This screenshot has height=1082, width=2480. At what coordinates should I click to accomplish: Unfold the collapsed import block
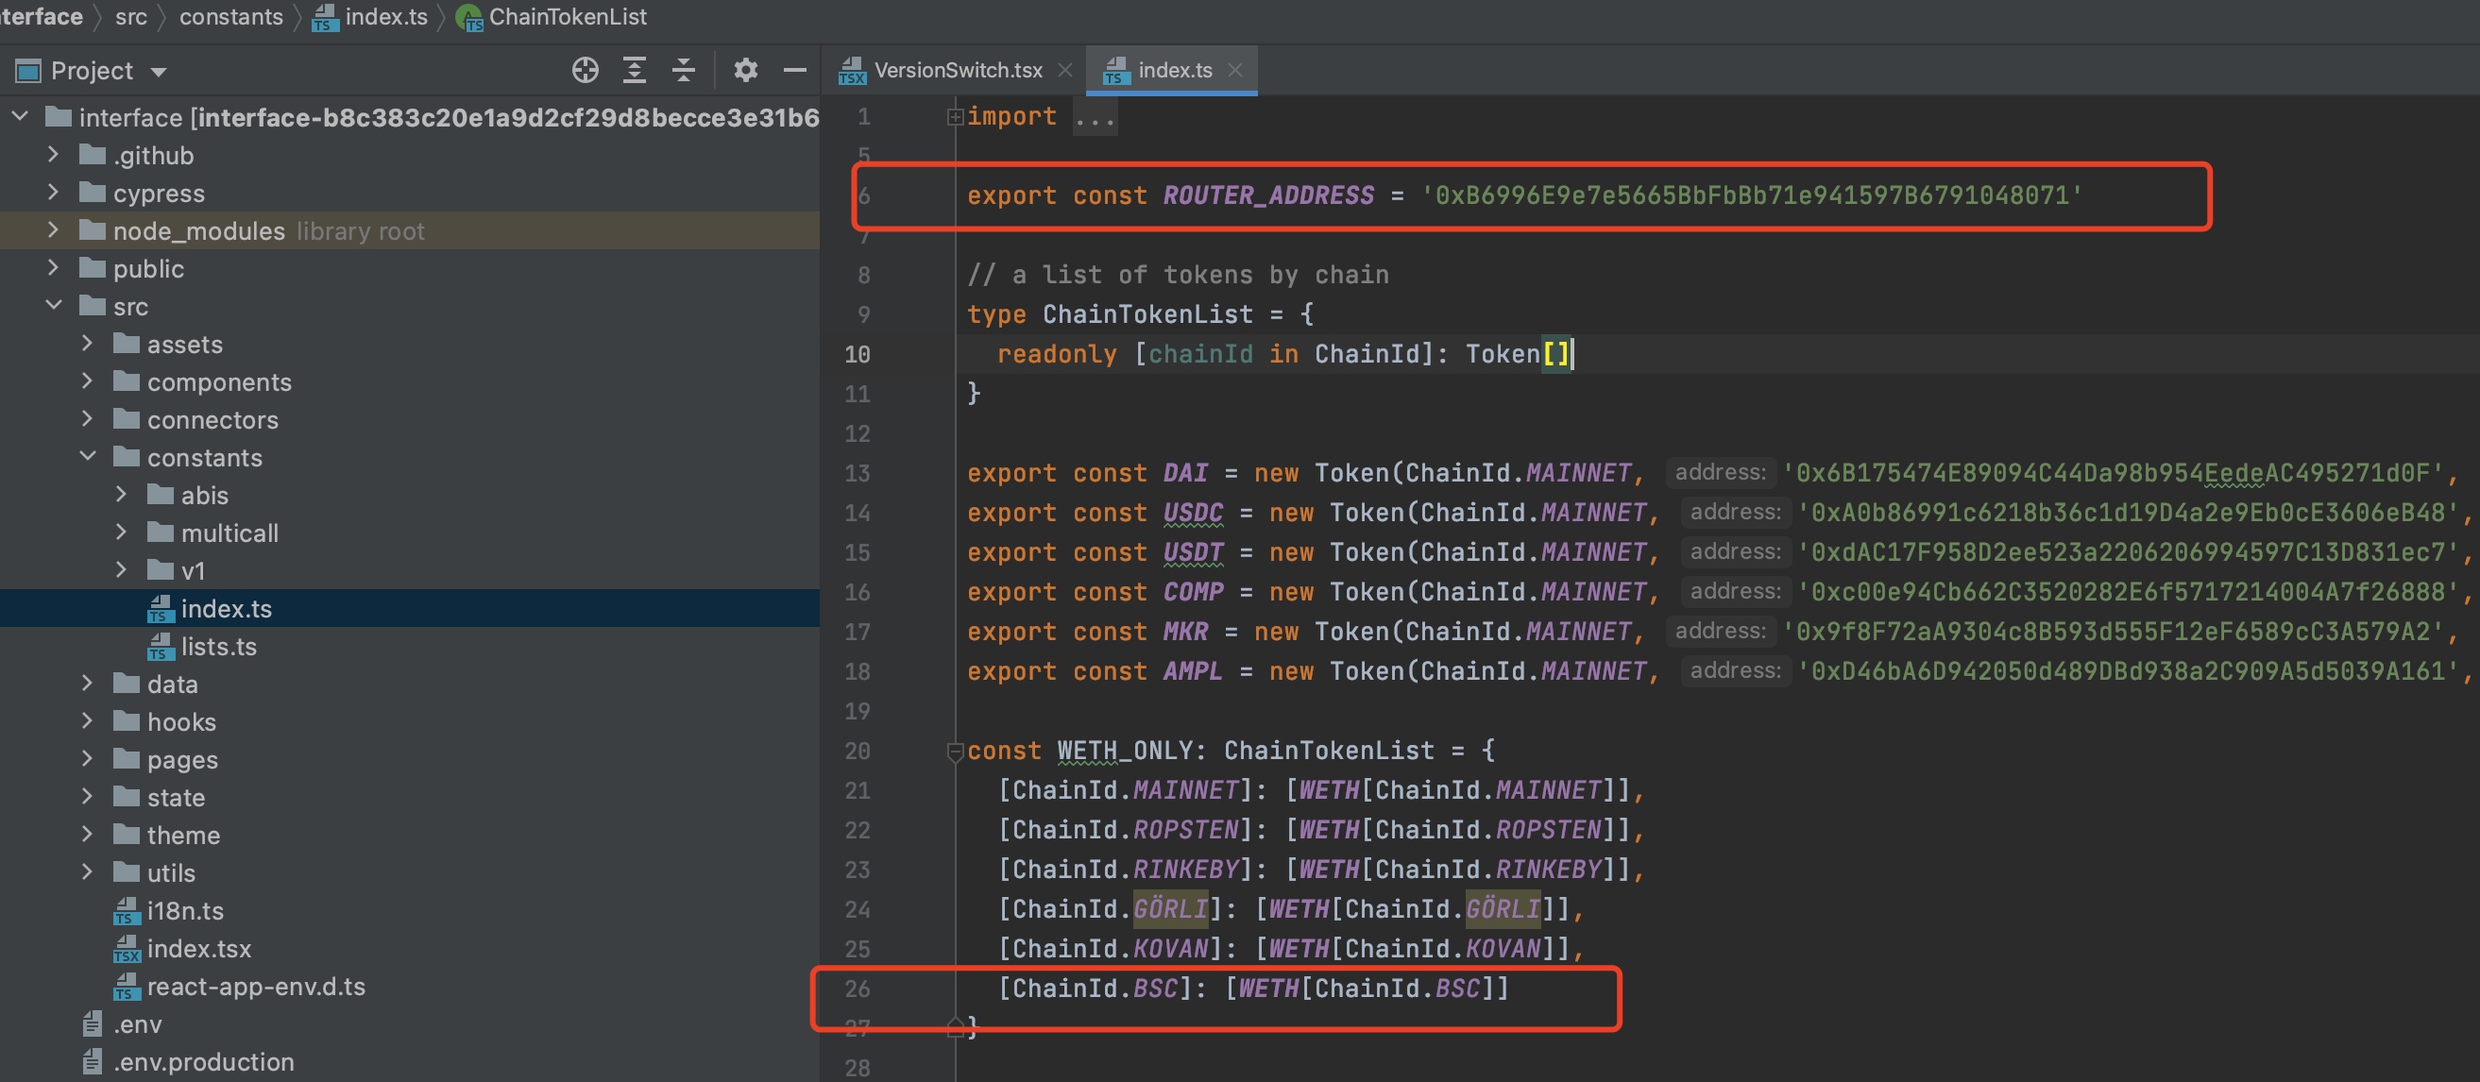pos(954,117)
